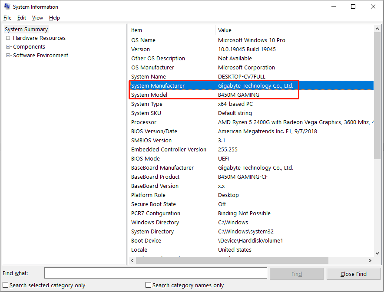Click the System Information title bar icon
The image size is (384, 292).
(x=6, y=7)
